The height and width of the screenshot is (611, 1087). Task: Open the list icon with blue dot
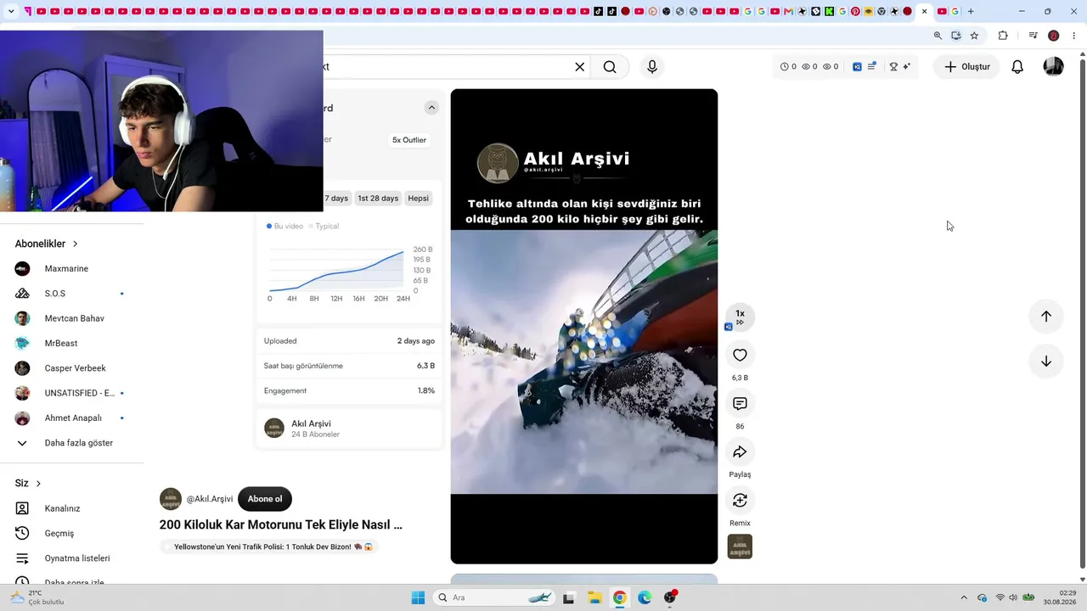coord(870,67)
